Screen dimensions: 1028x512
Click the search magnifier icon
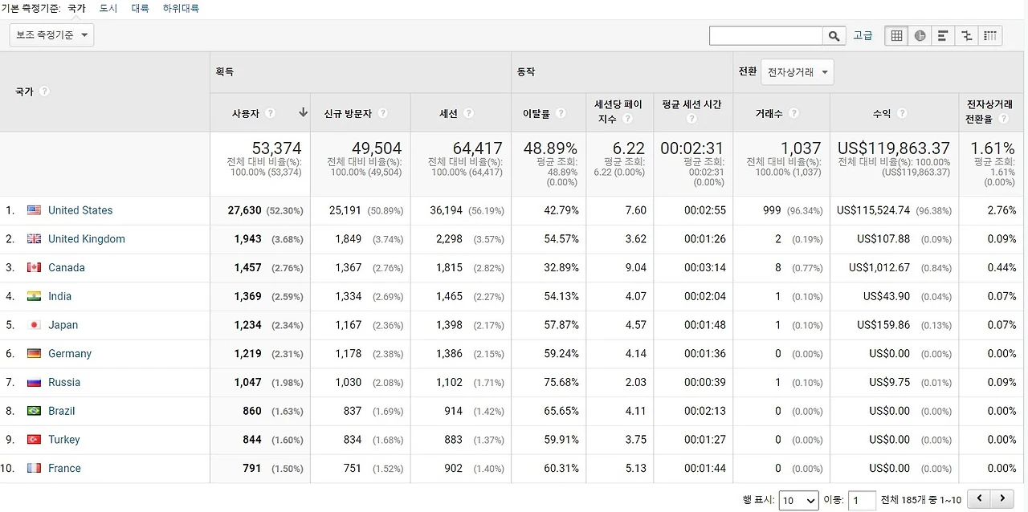[834, 36]
